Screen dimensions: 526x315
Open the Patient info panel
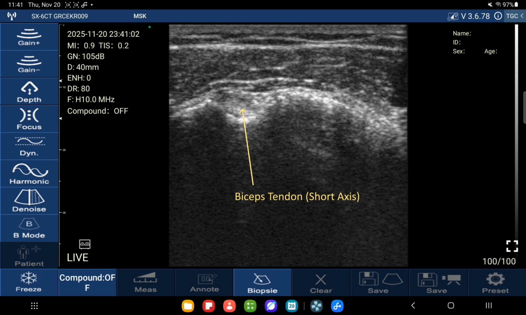pyautogui.click(x=29, y=256)
